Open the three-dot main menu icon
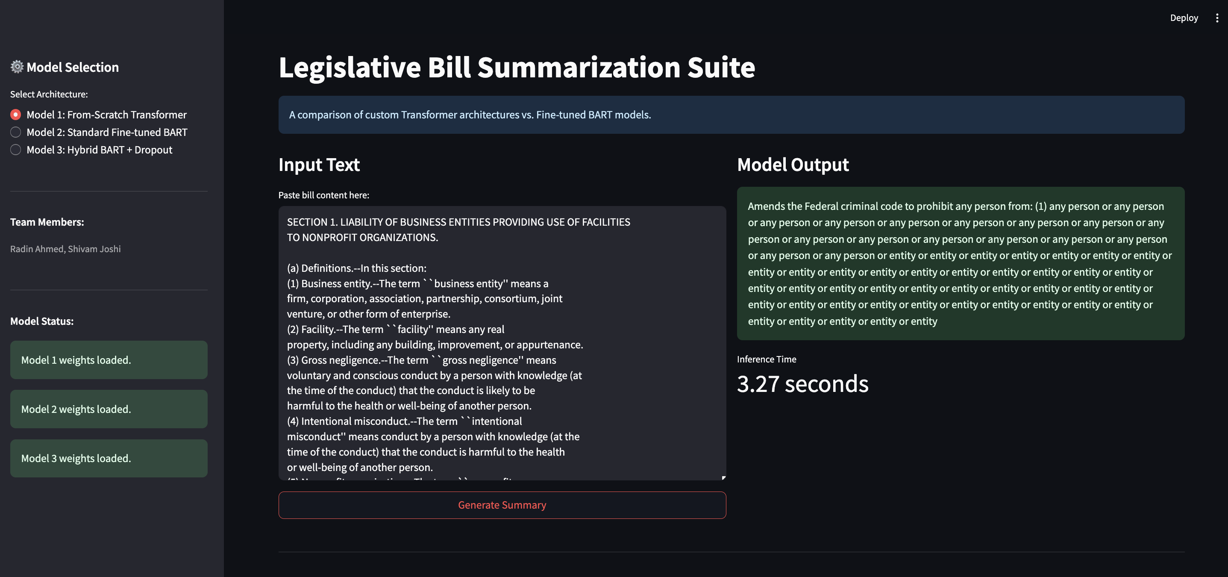Viewport: 1228px width, 577px height. pyautogui.click(x=1216, y=18)
